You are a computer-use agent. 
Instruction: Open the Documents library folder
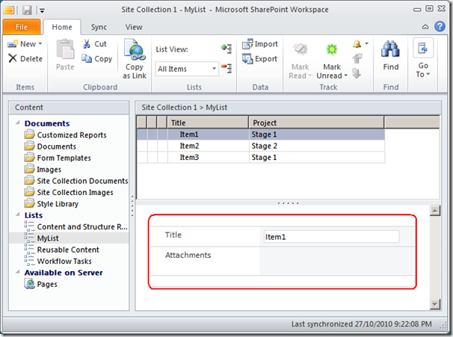50,146
